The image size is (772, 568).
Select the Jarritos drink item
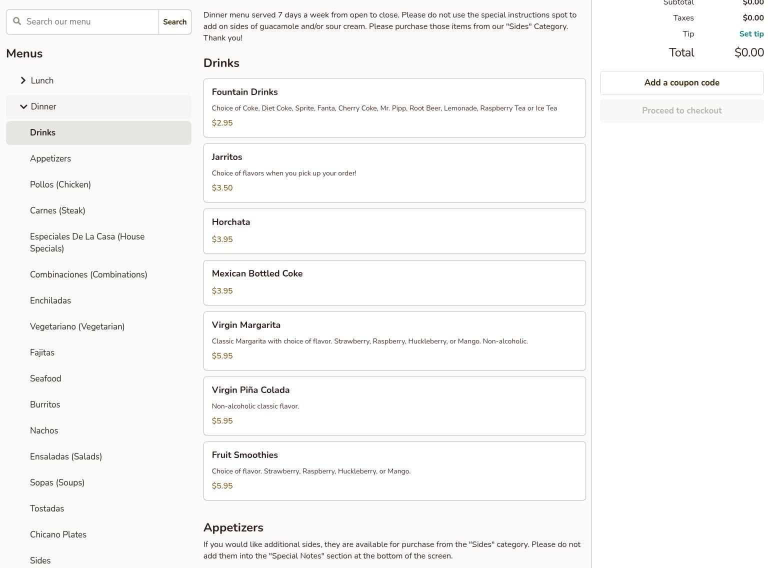(394, 172)
